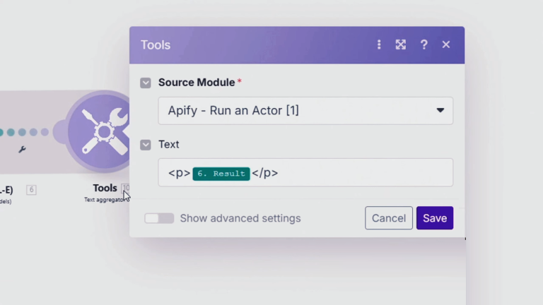The height and width of the screenshot is (305, 543).
Task: Collapse the Source Module field section
Action: click(146, 83)
